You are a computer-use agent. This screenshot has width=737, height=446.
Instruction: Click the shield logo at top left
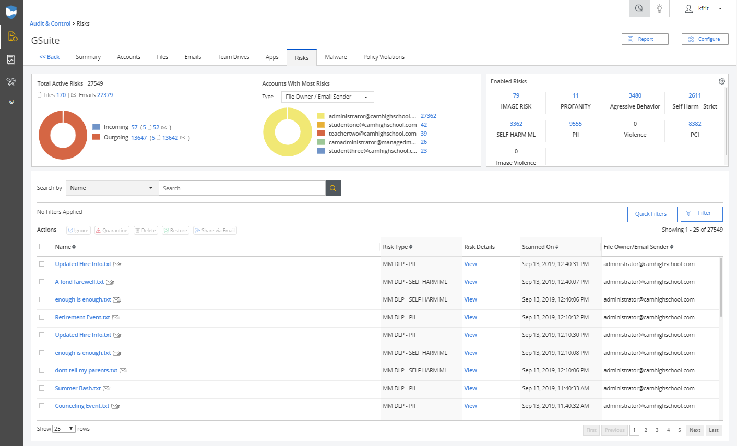tap(11, 11)
